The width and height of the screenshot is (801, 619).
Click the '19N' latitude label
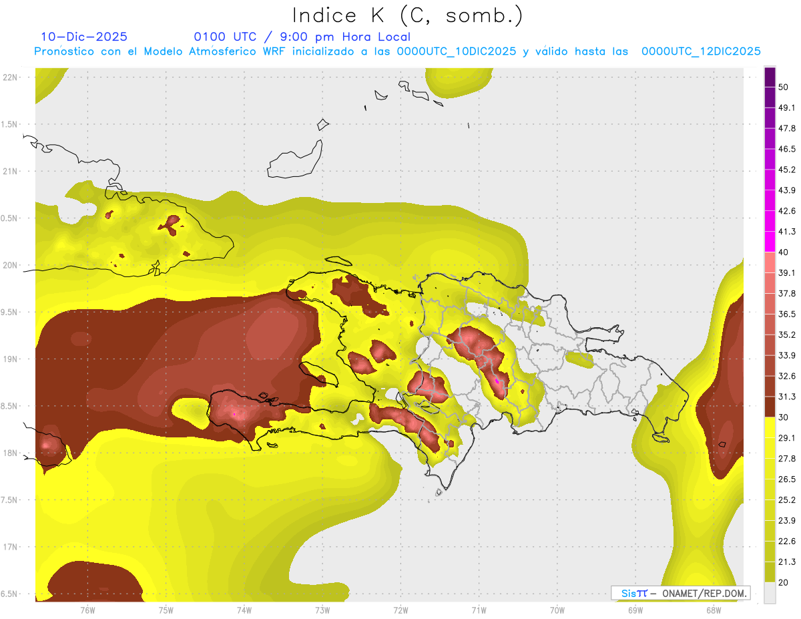[x=11, y=359]
